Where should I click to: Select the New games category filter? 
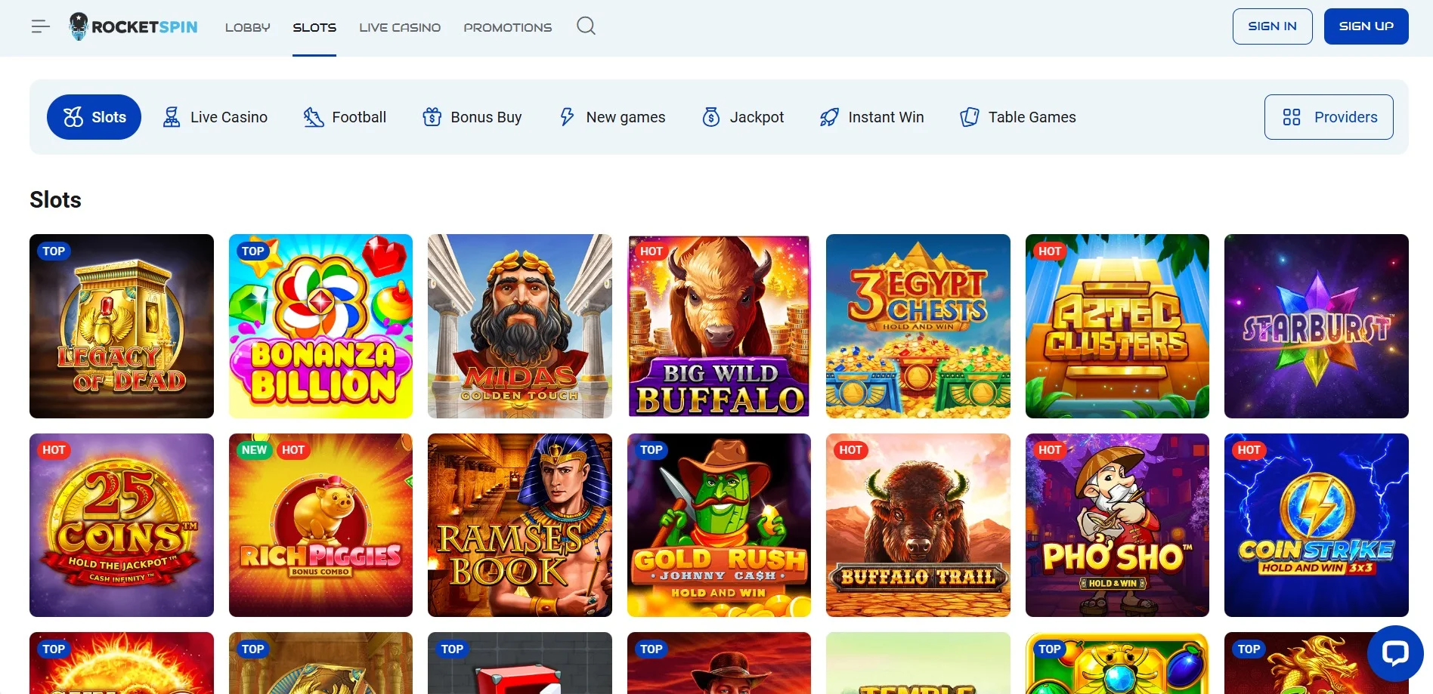[612, 117]
